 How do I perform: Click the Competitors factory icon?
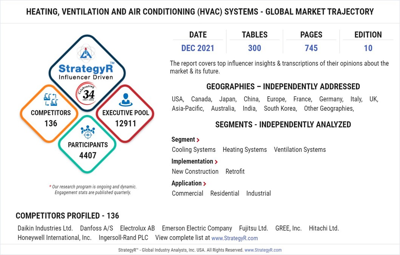[51, 100]
